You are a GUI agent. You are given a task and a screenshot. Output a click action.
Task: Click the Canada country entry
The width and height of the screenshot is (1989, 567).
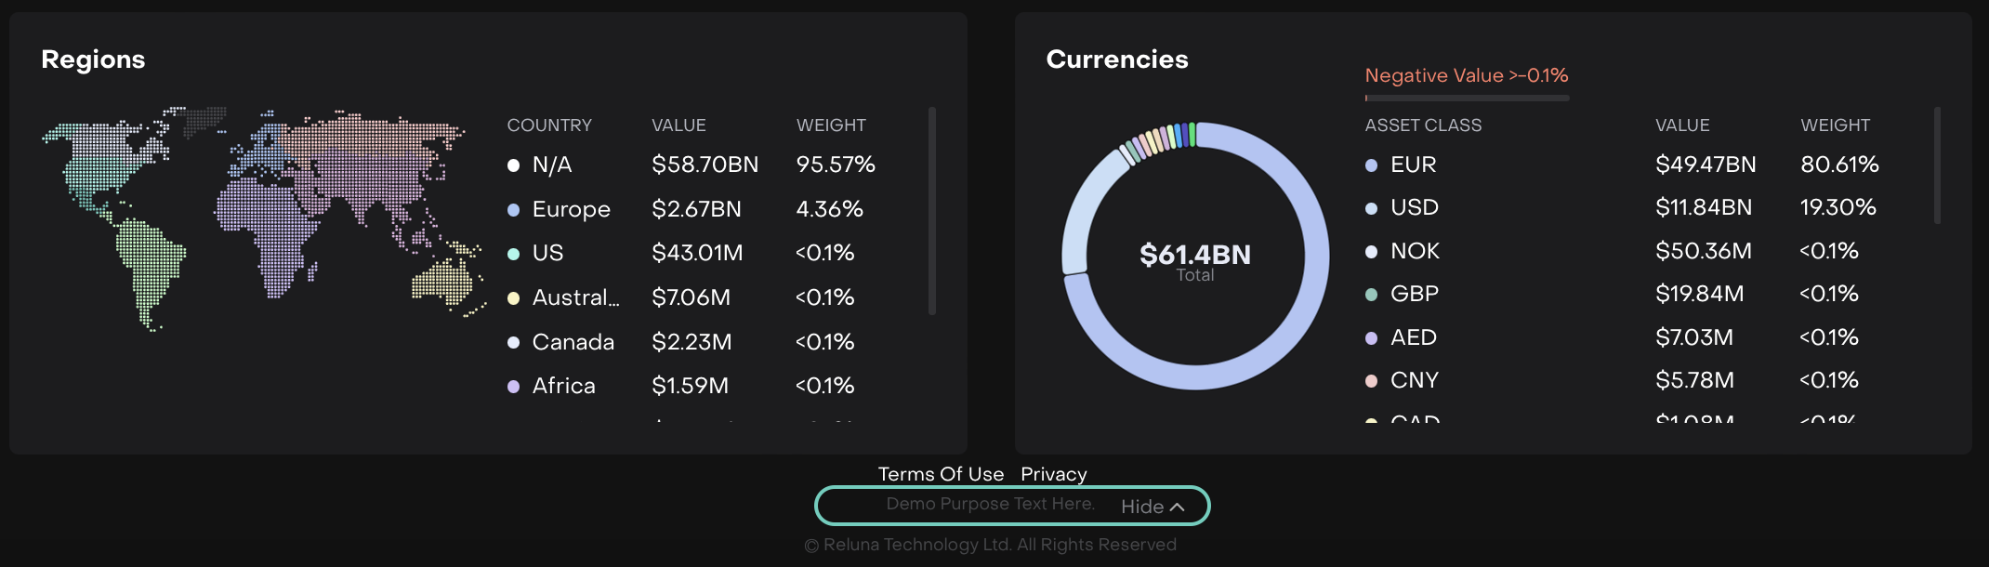tap(573, 342)
